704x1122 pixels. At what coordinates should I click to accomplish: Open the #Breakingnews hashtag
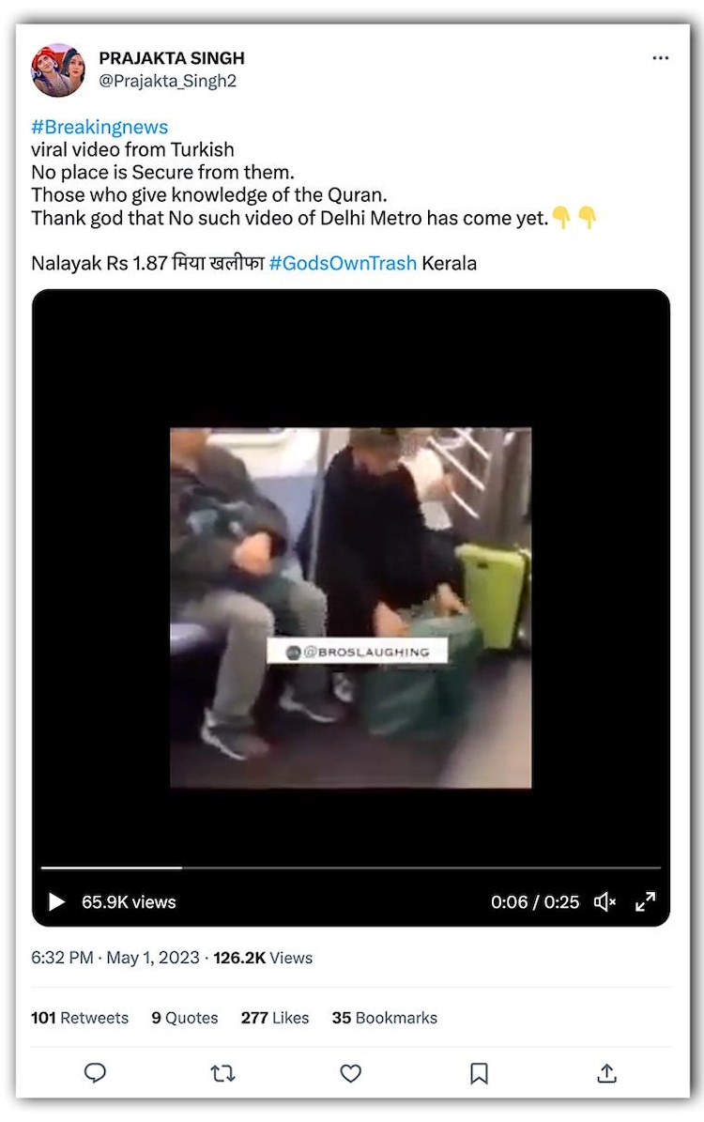pyautogui.click(x=99, y=127)
